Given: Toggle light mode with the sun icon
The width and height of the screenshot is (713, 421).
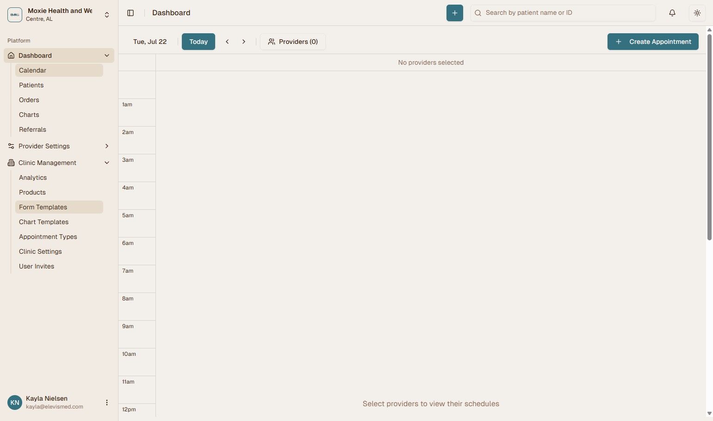Looking at the screenshot, I should click(697, 12).
